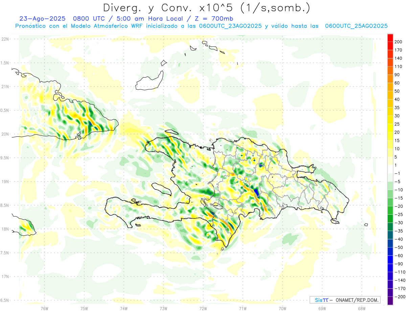Click the '73W' longitude label
Viewport: 406px width, 313px height.
[163, 308]
